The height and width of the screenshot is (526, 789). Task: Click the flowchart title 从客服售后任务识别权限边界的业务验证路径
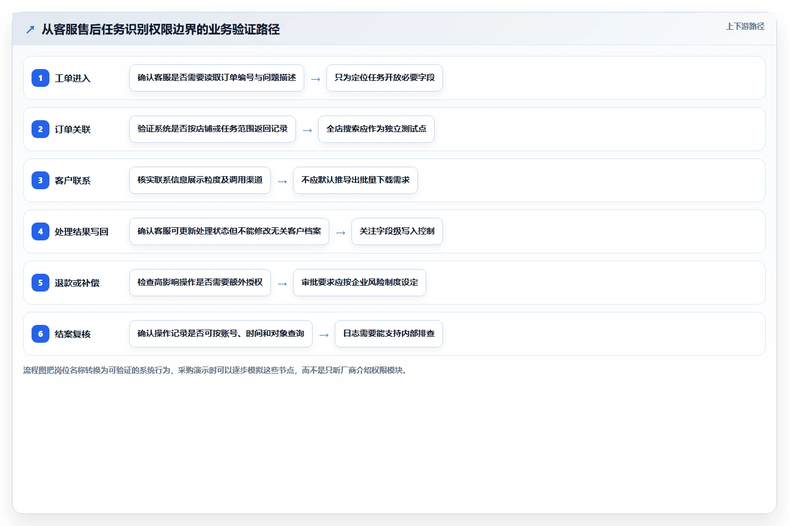161,29
